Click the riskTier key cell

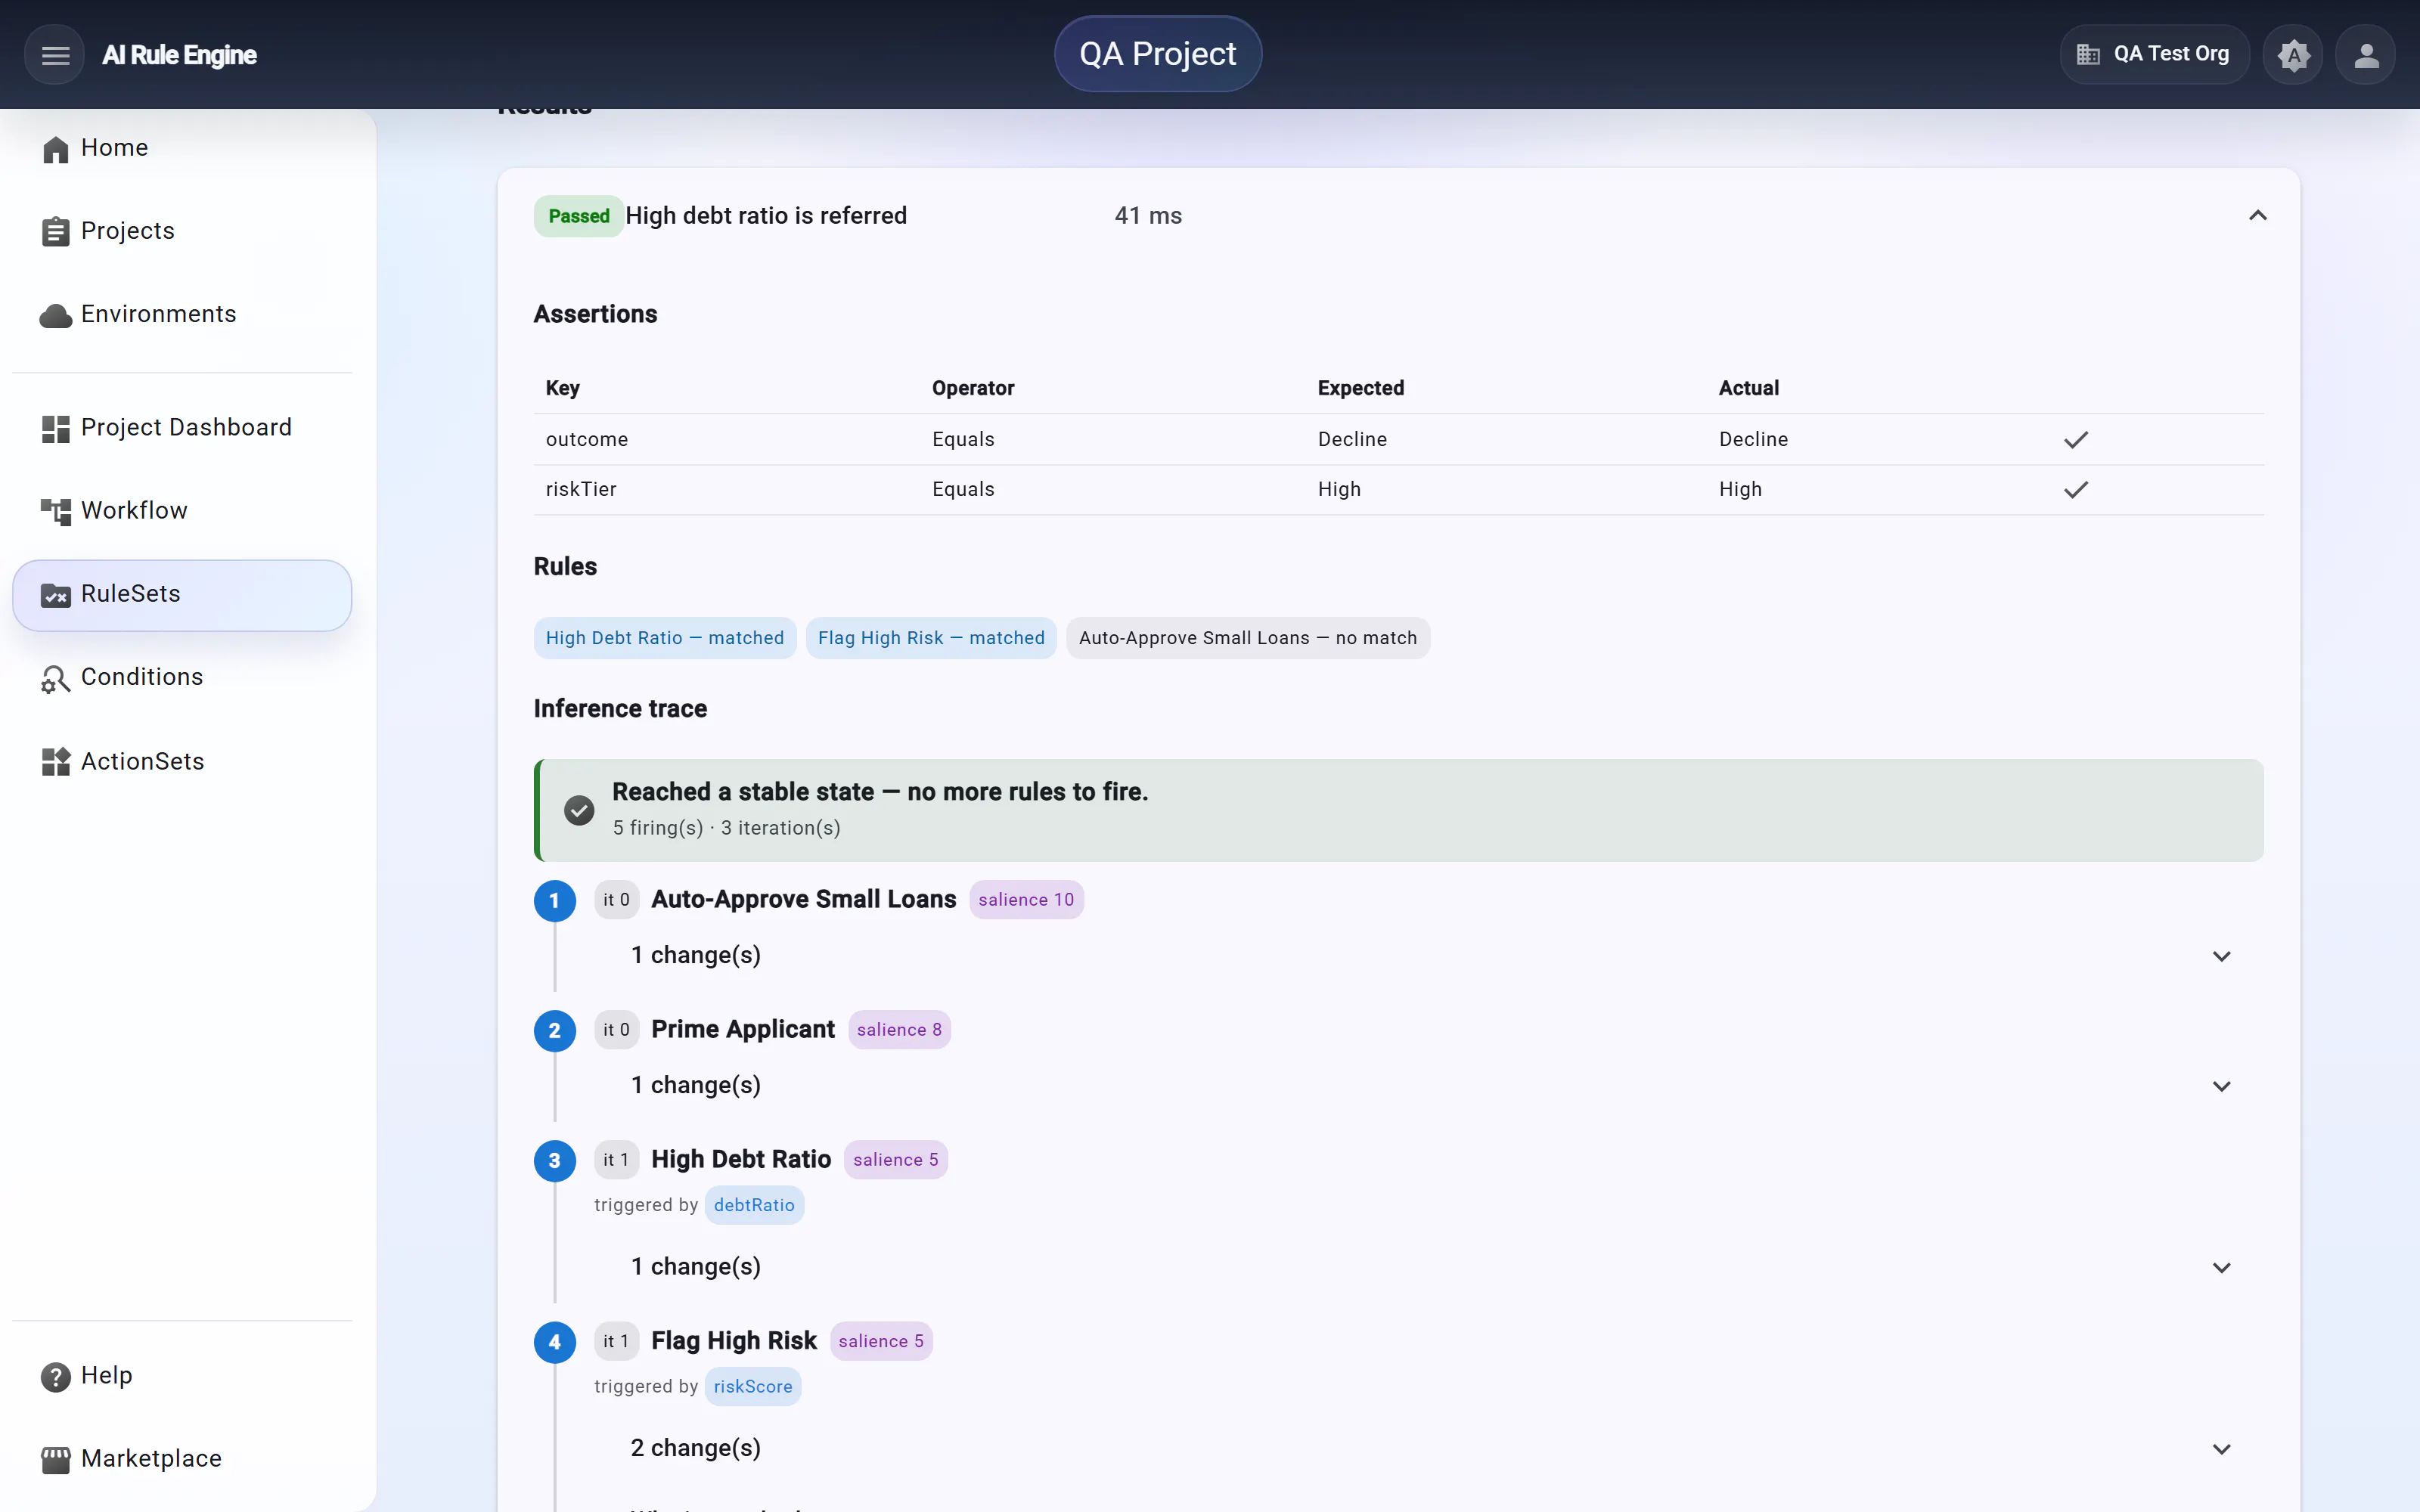581,490
